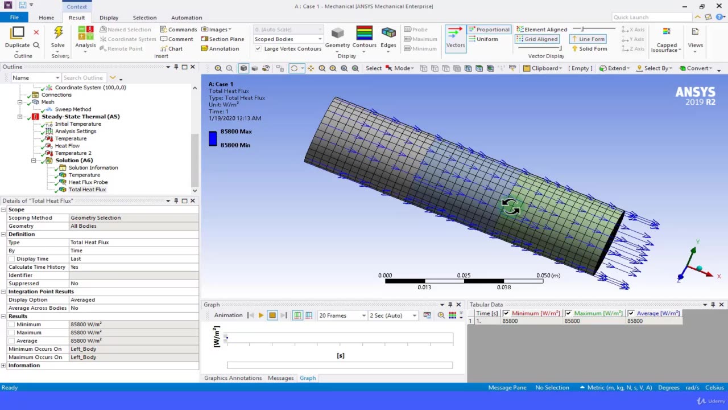
Task: Toggle the Average result checkbox in Details
Action: (x=11, y=341)
